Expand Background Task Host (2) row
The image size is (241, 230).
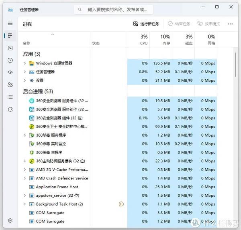click(x=25, y=204)
